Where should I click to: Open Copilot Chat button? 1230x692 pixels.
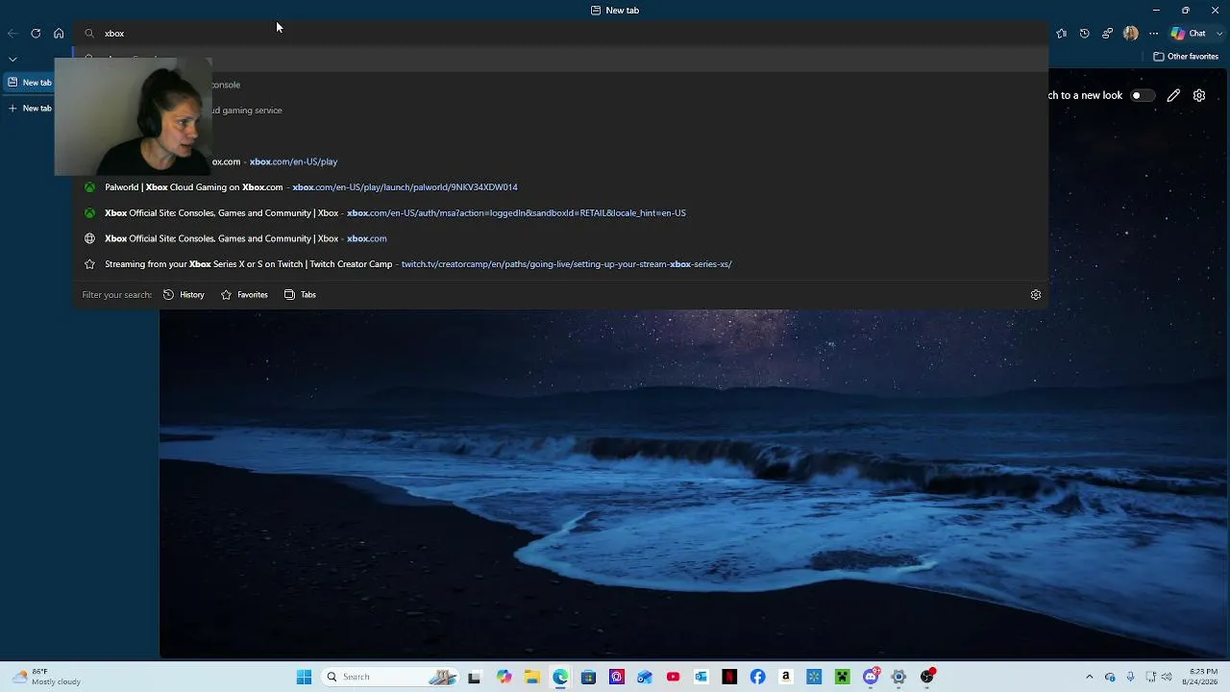click(1188, 34)
